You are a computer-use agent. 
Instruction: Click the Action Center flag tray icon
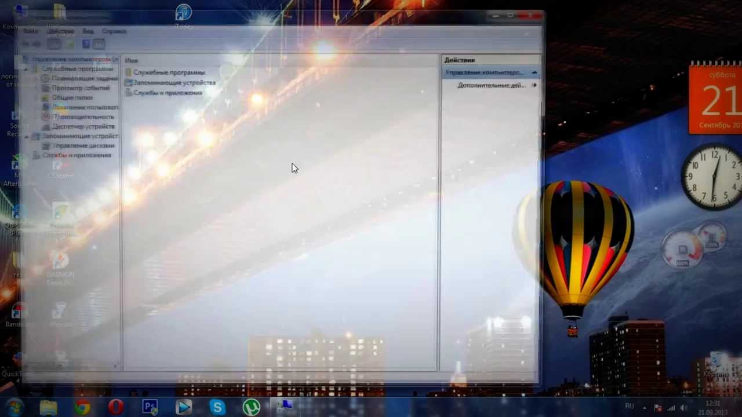pos(657,408)
